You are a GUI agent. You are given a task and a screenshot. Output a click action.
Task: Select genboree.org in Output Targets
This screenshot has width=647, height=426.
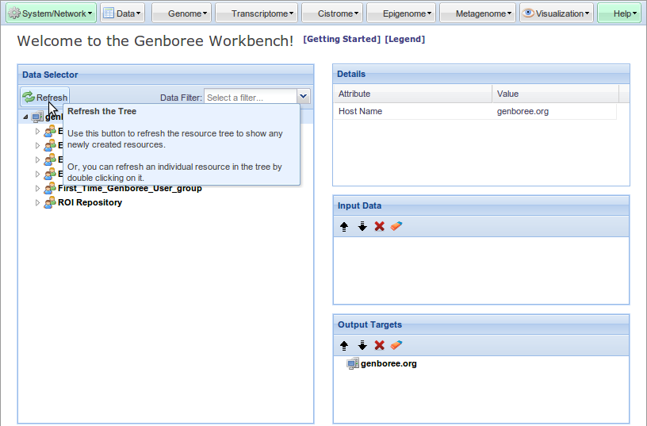(x=388, y=364)
